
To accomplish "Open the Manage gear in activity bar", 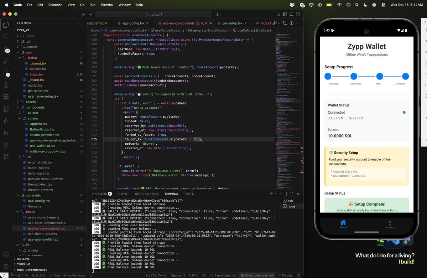I will (x=6, y=267).
